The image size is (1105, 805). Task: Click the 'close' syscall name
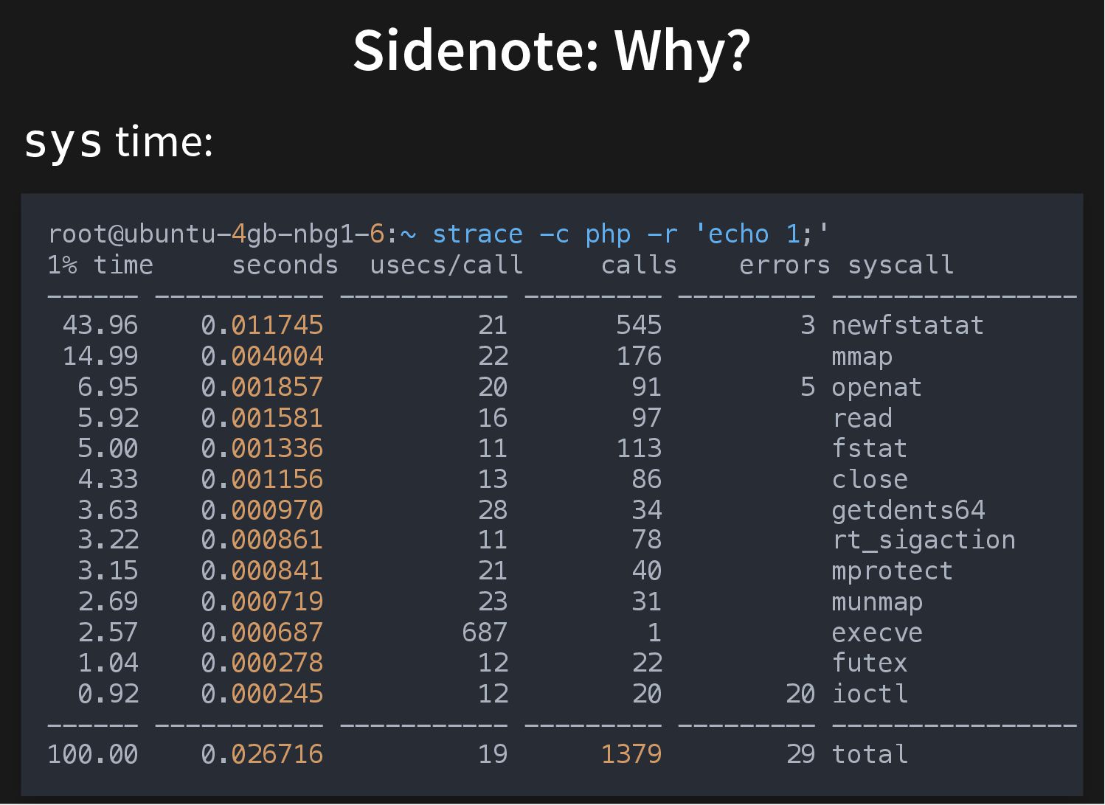(x=870, y=480)
